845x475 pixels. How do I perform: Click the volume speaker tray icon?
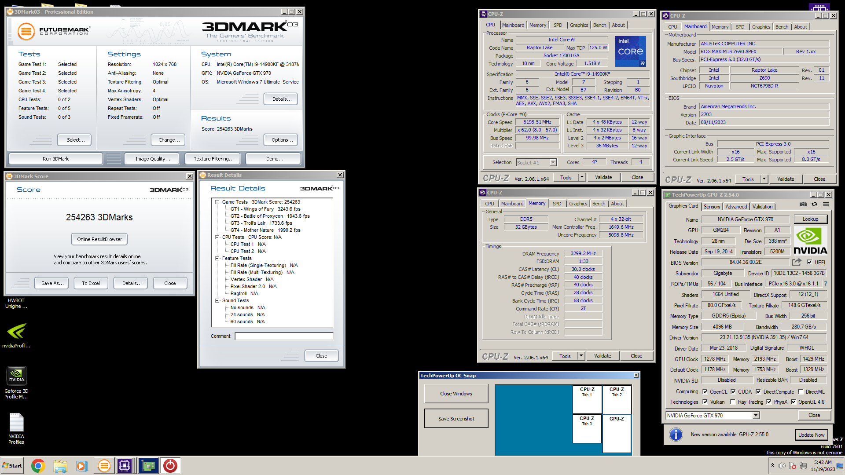coord(782,466)
